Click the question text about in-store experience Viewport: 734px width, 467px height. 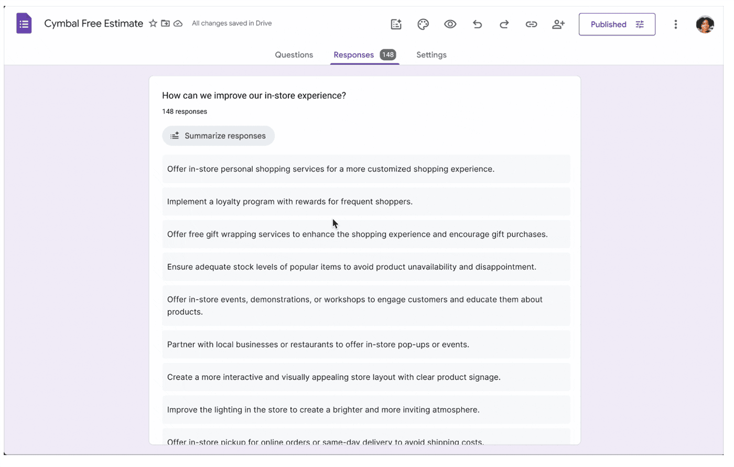point(254,96)
